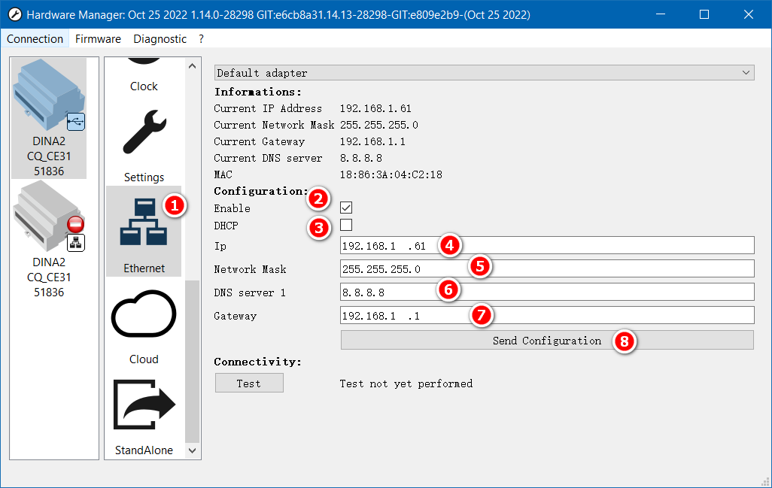772x488 pixels.
Task: Toggle the Enable checkbox
Action: point(346,208)
